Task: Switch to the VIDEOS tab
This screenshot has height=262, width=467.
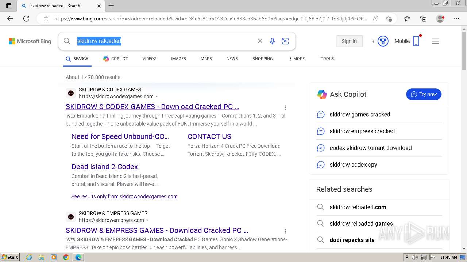Action: (150, 59)
